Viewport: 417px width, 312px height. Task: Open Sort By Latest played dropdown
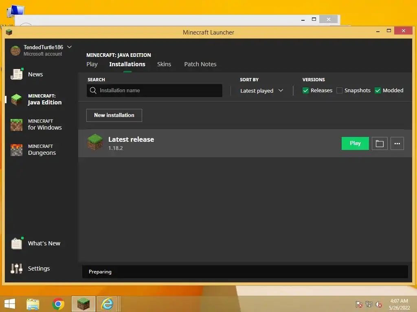point(262,91)
